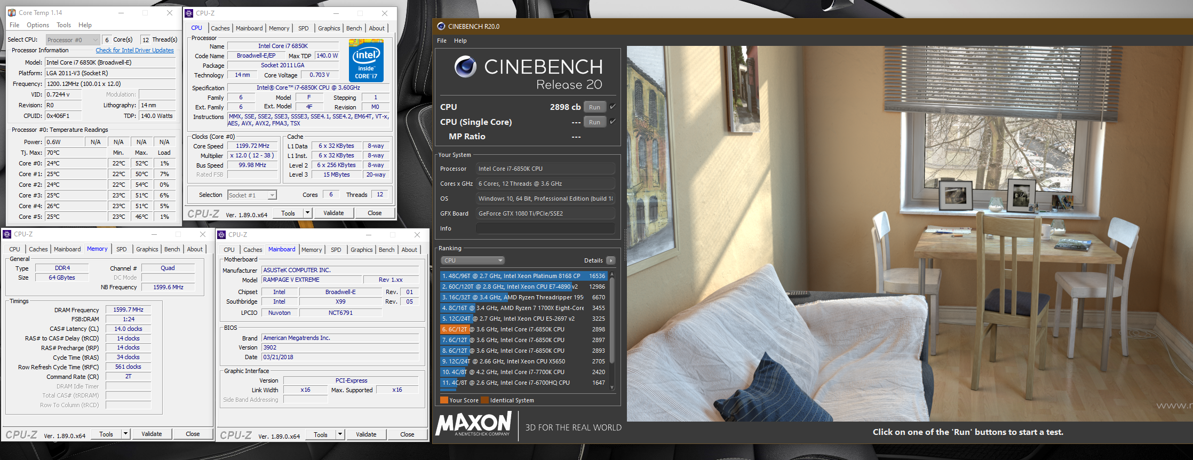Select ranking row for Xeon X5650

click(524, 361)
